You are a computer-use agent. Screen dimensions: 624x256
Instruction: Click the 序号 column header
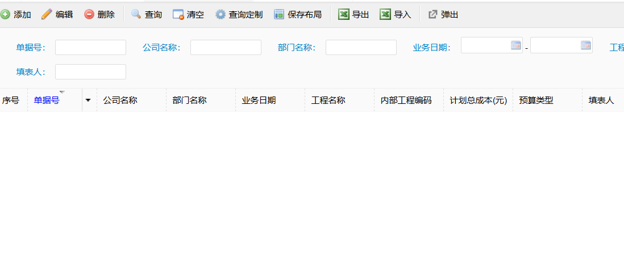[x=10, y=100]
